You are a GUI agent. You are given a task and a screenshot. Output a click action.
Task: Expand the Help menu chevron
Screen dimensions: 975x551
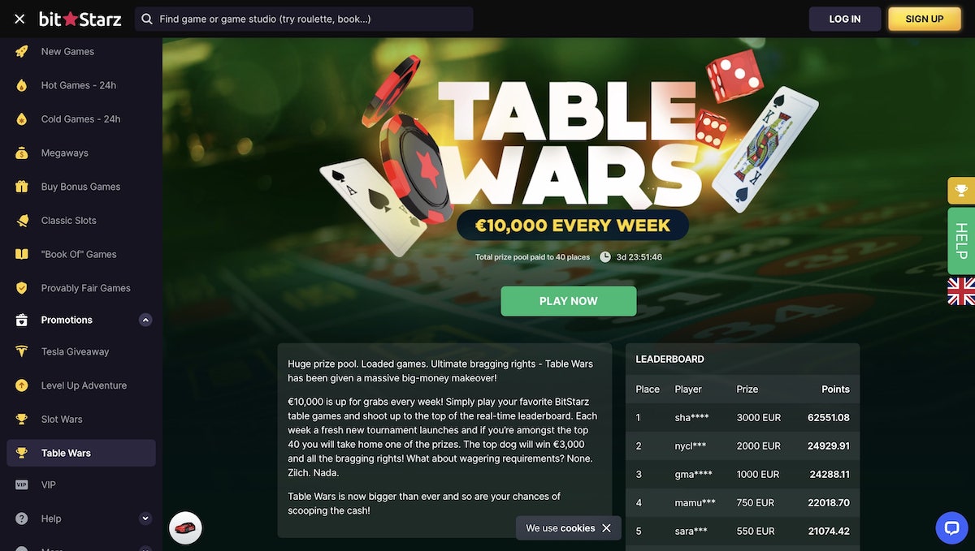(x=145, y=519)
